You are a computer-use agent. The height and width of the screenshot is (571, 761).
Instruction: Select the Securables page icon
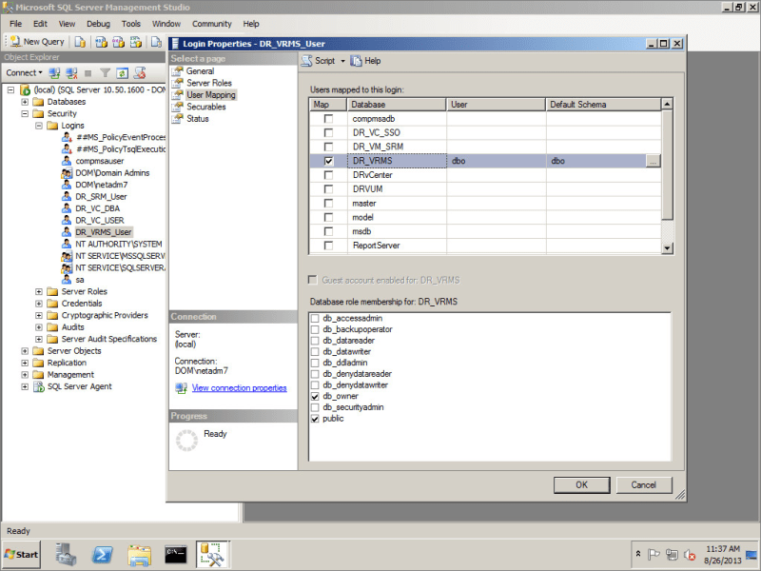[x=178, y=108]
